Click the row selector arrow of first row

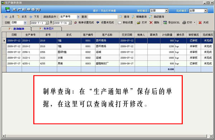pyautogui.click(x=4, y=40)
